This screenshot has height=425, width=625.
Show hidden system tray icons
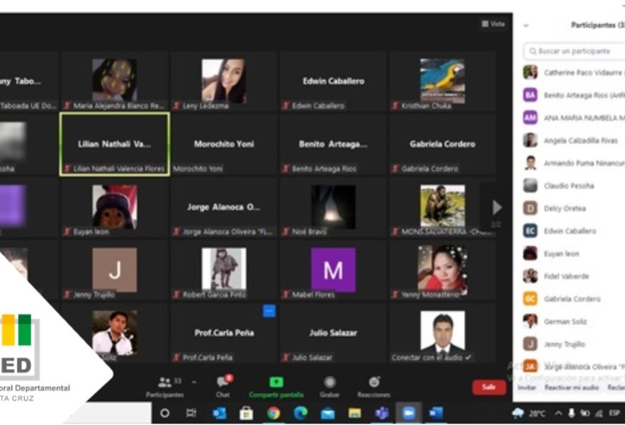point(558,413)
